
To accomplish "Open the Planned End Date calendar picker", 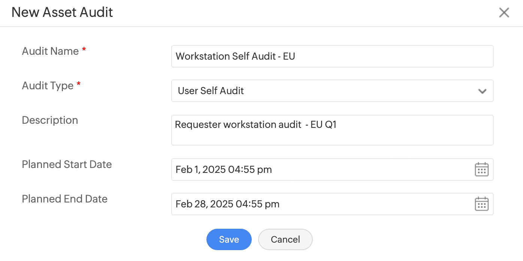I will 481,204.
